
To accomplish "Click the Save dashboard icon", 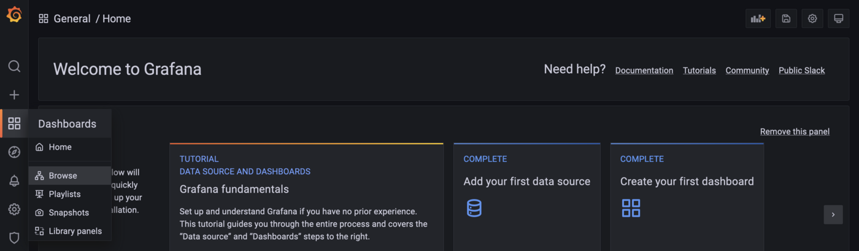I will click(786, 18).
